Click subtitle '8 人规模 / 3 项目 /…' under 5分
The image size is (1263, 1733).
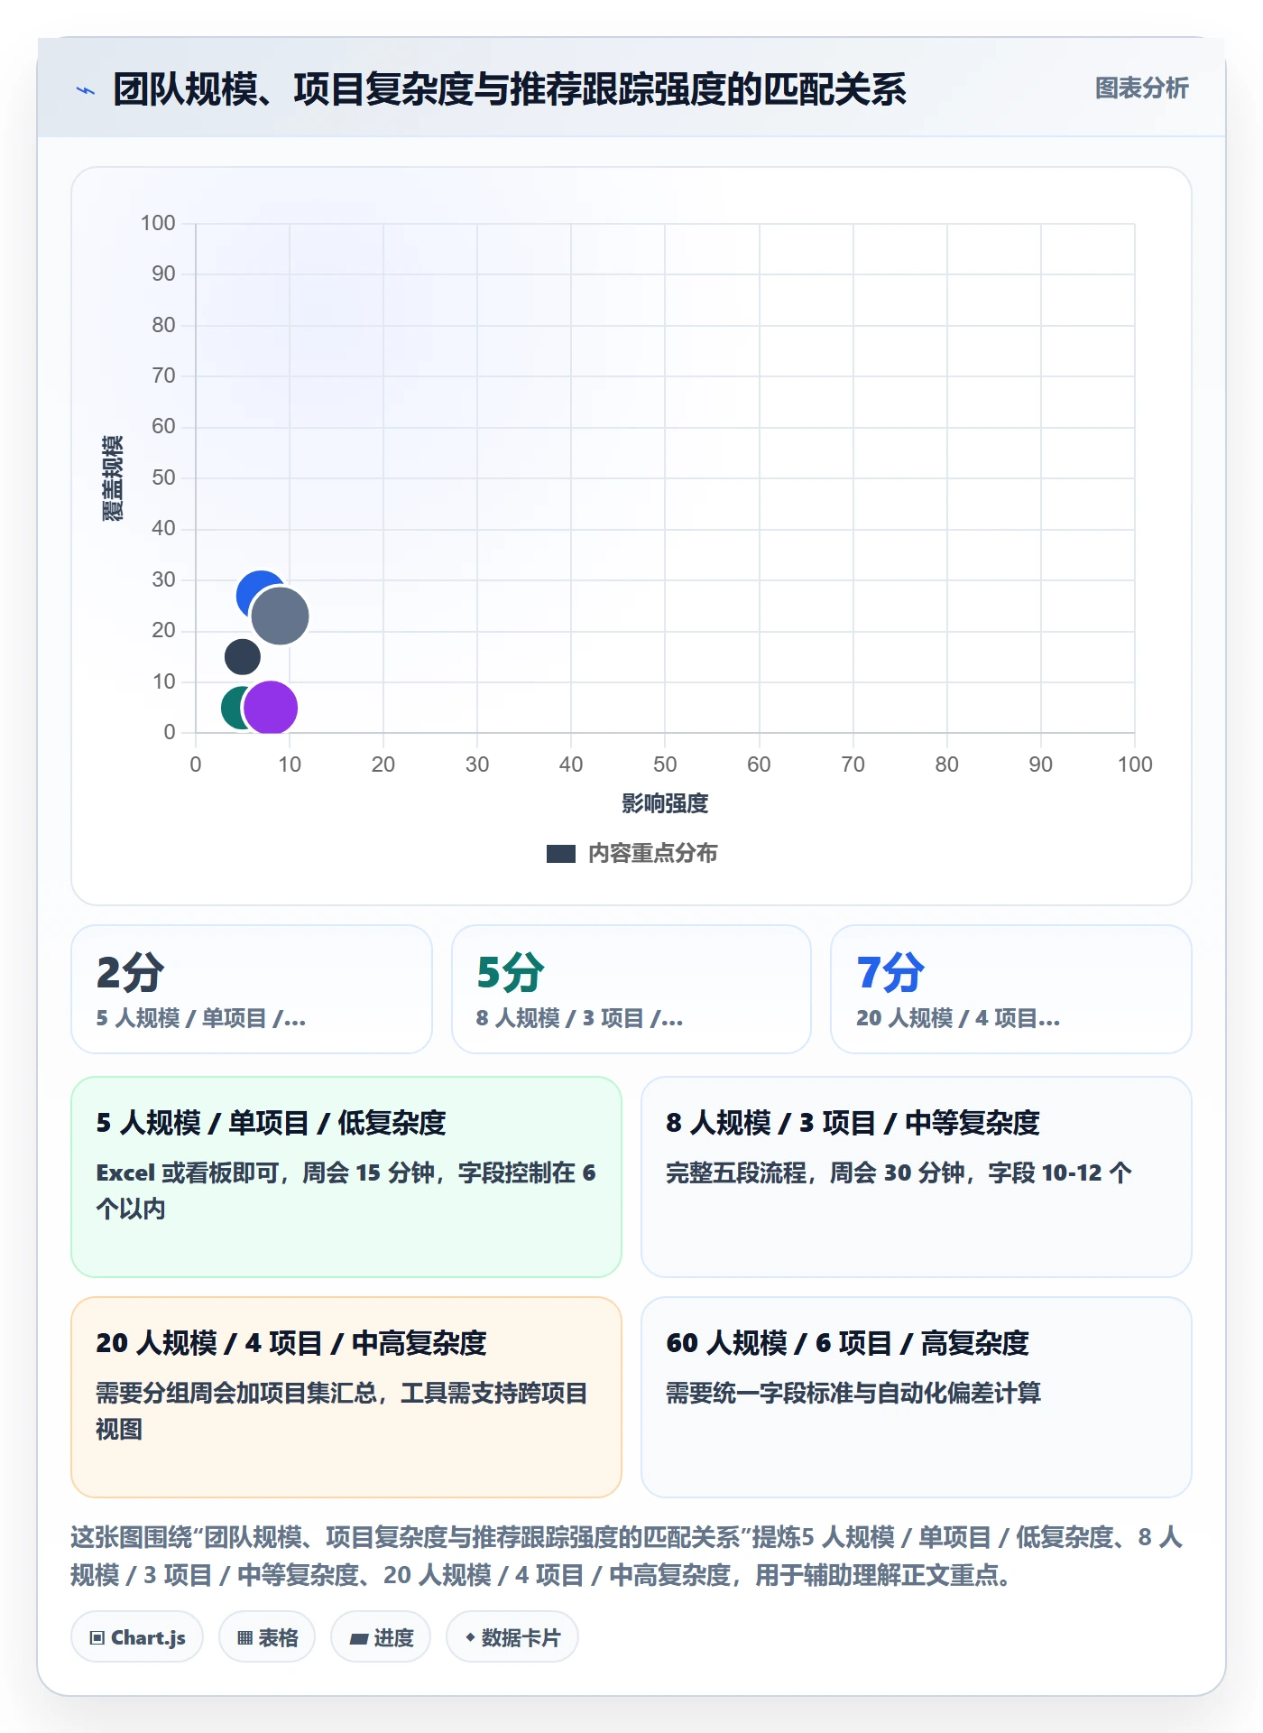click(580, 1019)
